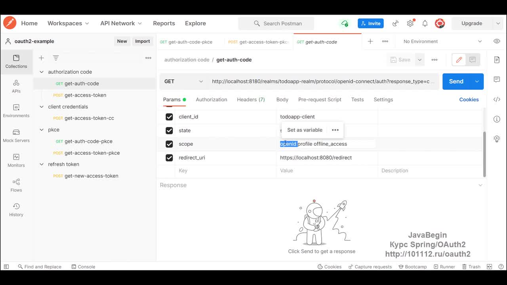Open the Upgrade dropdown arrow
This screenshot has height=285, width=507.
click(x=498, y=23)
